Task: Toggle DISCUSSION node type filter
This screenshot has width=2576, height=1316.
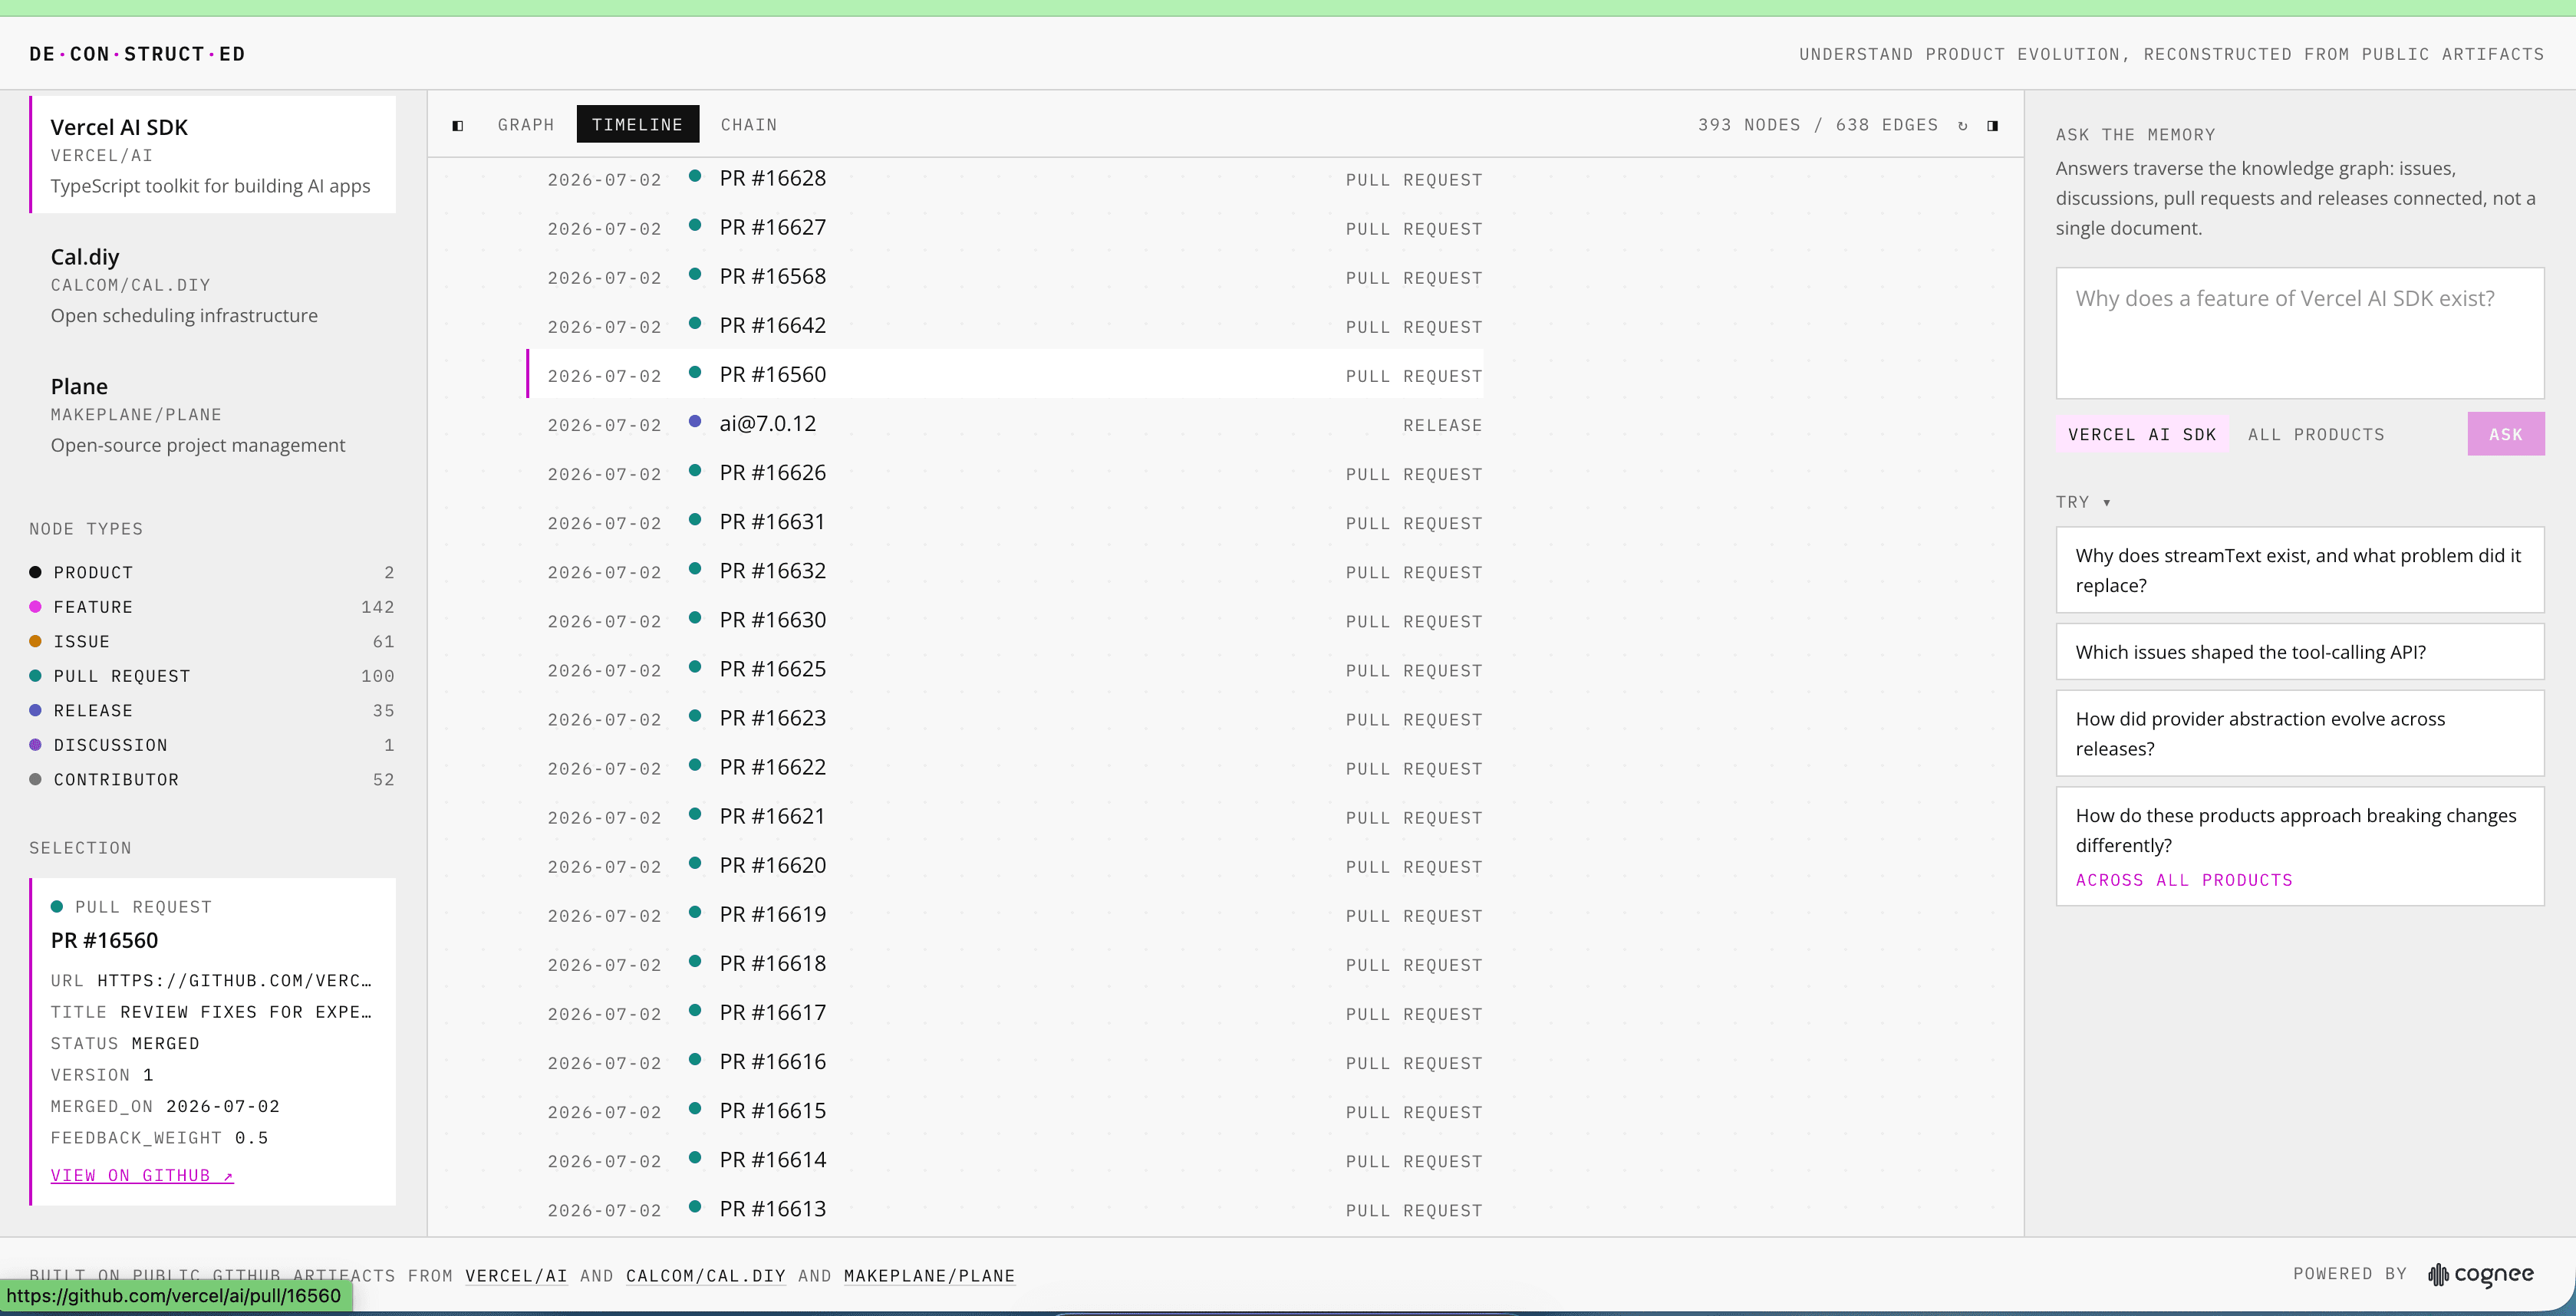Action: pos(212,745)
